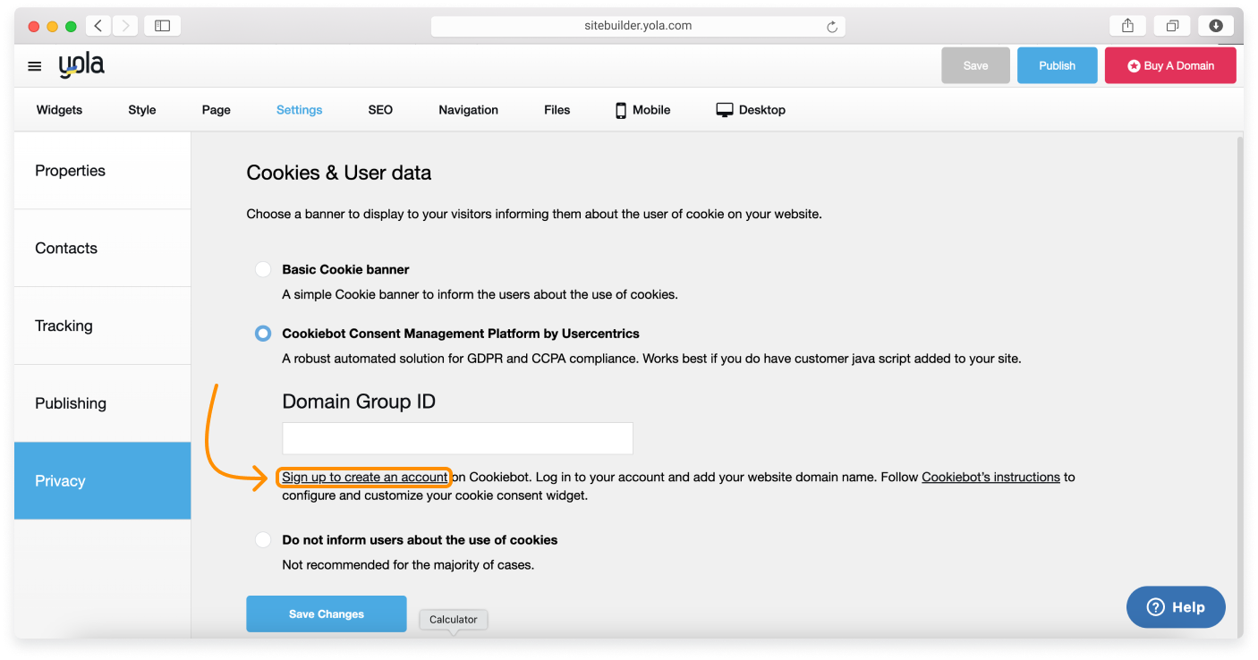Viewport: 1258px width, 660px height.
Task: Switch to Mobile preview
Action: [642, 110]
